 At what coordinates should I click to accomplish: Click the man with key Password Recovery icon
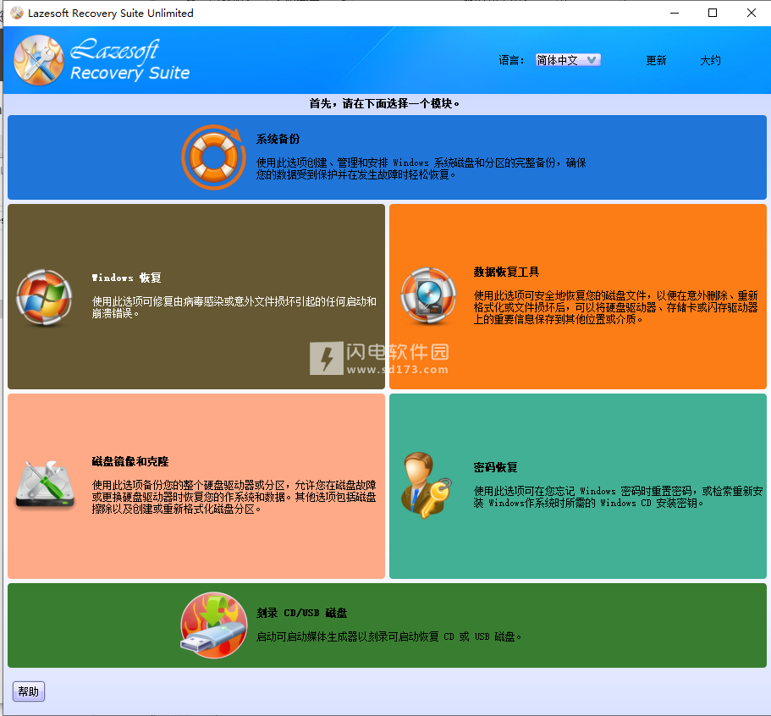click(427, 485)
